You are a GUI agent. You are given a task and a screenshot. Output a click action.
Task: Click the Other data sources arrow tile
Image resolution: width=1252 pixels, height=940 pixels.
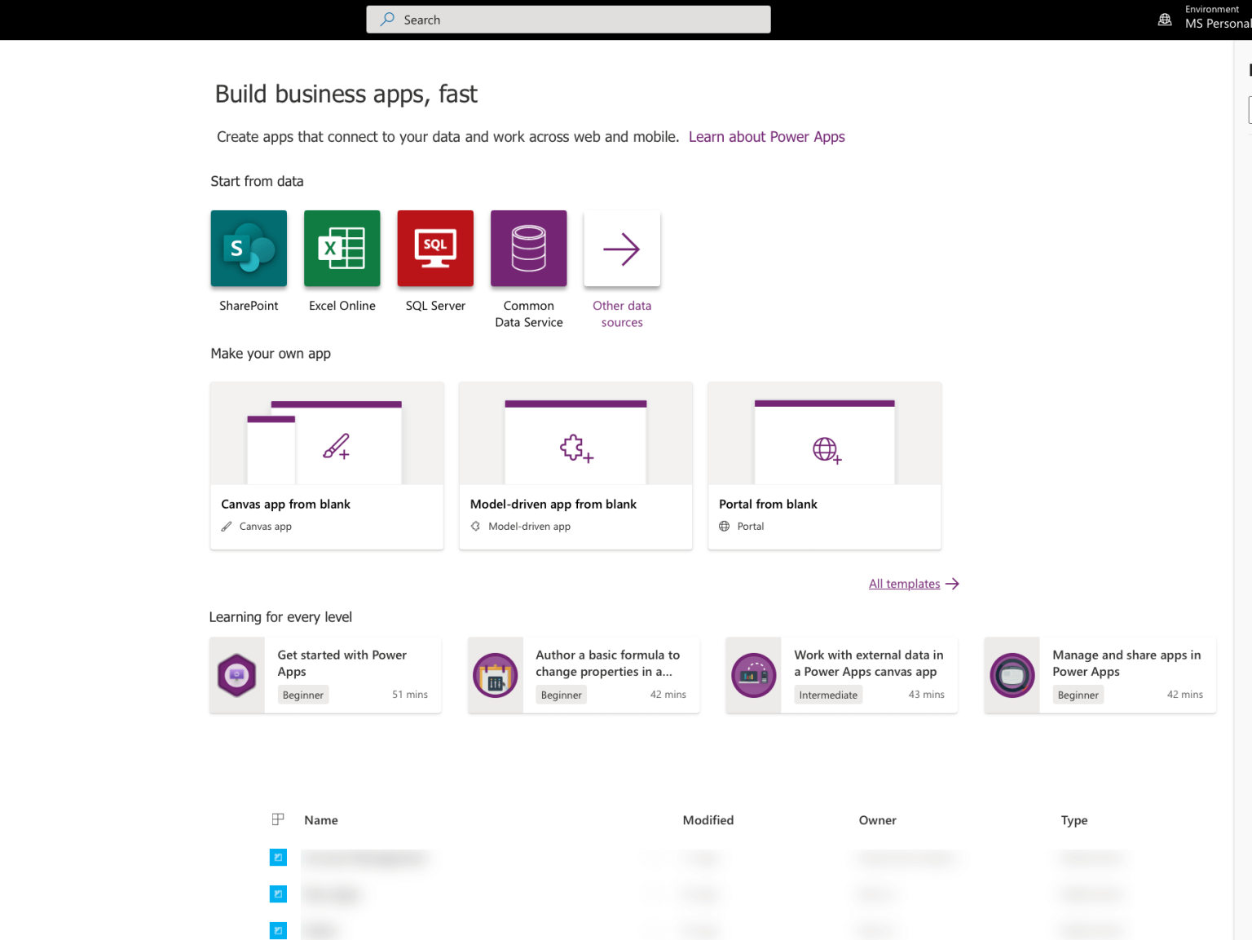tap(622, 249)
